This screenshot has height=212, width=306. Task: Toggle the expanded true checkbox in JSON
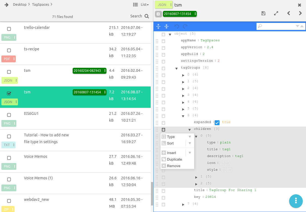click(217, 122)
